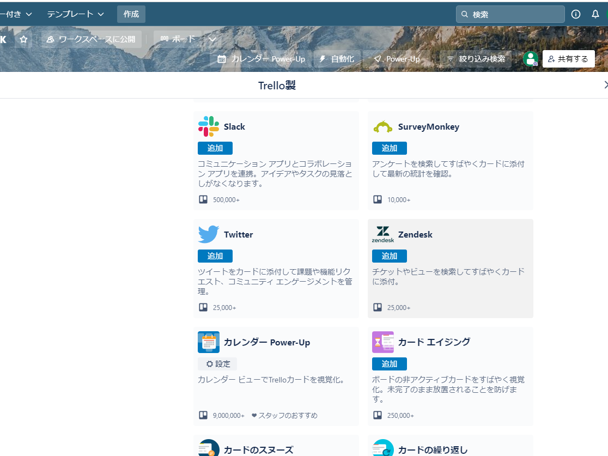Click the Slack logo icon

coord(209,126)
